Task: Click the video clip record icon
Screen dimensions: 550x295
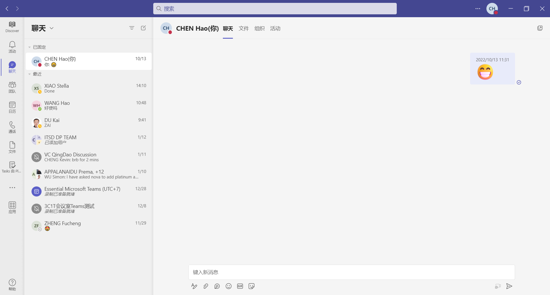Action: click(x=498, y=286)
